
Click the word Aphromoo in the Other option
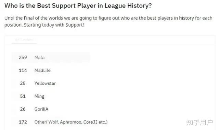(71, 122)
